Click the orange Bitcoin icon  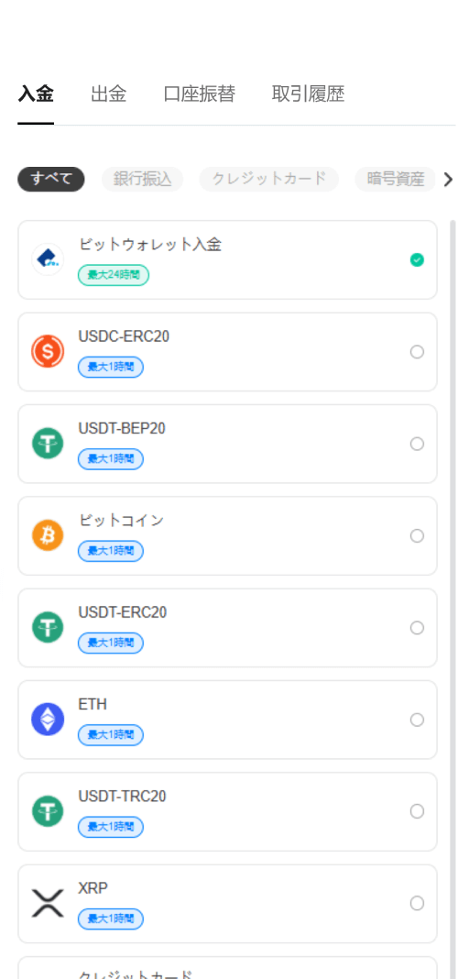point(48,535)
